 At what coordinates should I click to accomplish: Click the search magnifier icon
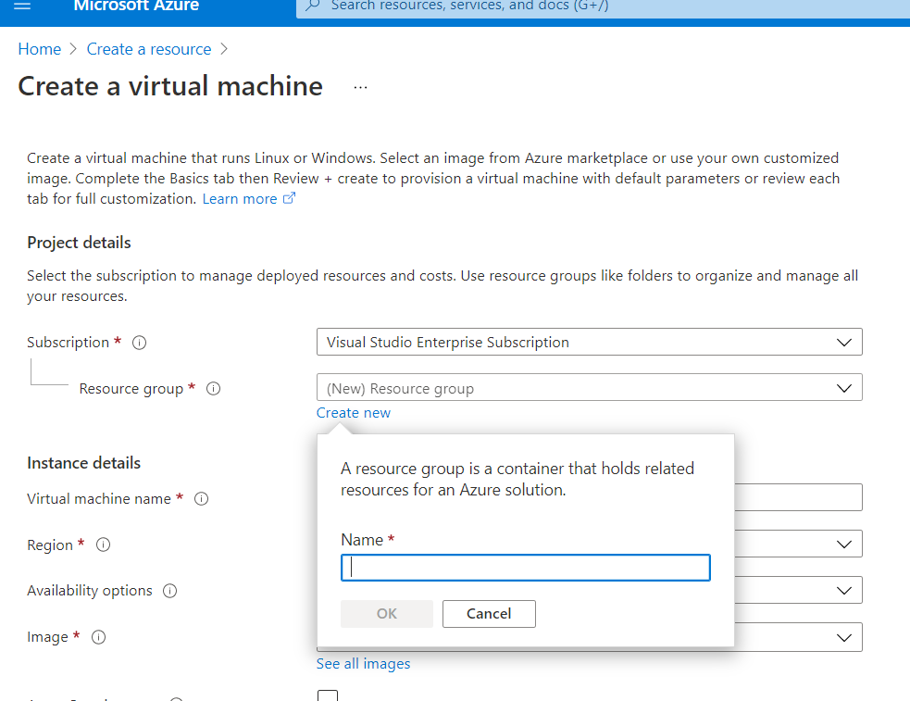coord(313,7)
